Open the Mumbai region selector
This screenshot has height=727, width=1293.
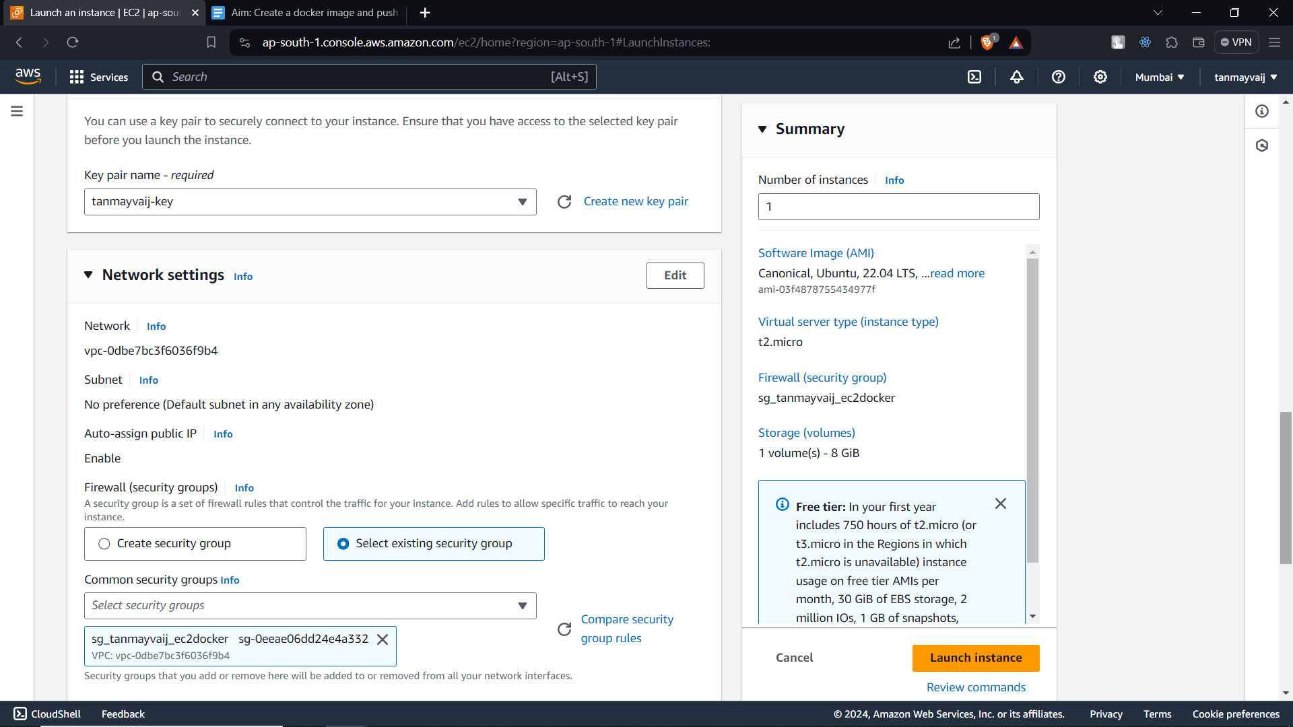1159,77
